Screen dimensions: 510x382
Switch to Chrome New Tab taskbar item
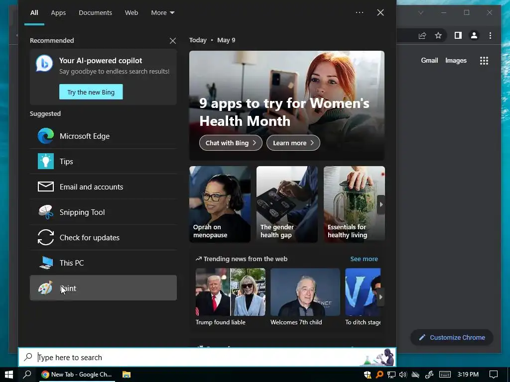tap(77, 375)
